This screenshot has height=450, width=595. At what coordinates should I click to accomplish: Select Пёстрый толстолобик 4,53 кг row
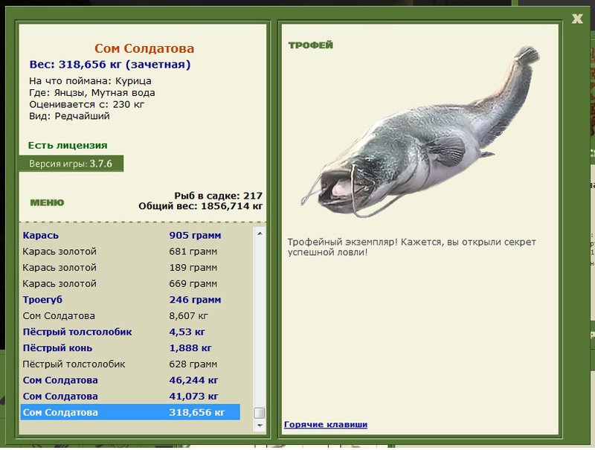coord(130,332)
